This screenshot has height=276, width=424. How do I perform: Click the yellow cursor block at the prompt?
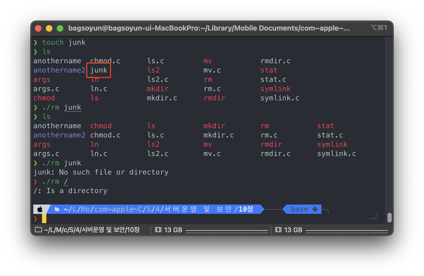tap(44, 218)
